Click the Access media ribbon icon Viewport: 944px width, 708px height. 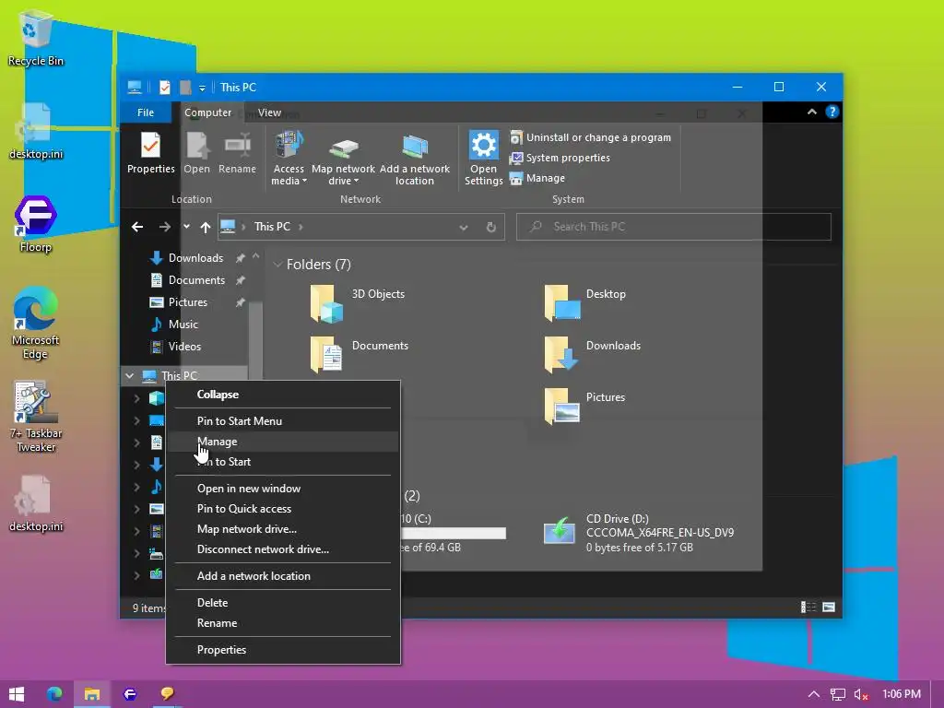tap(289, 158)
